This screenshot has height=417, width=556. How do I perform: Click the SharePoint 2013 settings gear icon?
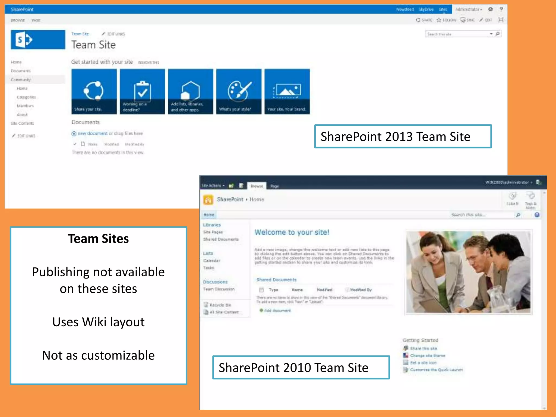[490, 9]
